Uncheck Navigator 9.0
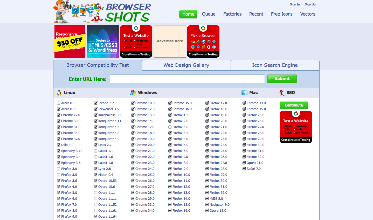Image resolution: width=373 pixels, height=220 pixels. (x=207, y=204)
